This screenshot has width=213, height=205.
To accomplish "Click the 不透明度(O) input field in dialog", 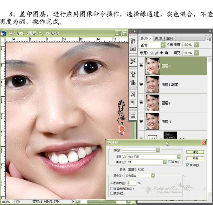I will tap(132, 183).
